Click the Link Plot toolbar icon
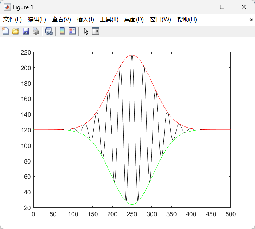 click(49, 31)
